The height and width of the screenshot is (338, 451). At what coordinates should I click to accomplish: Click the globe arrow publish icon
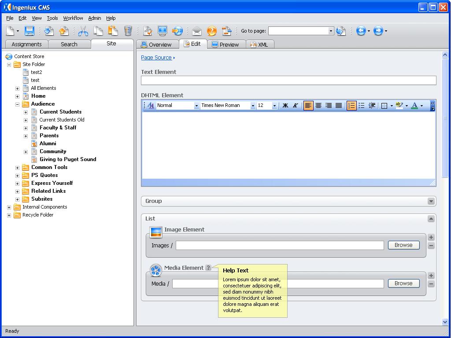tap(177, 31)
